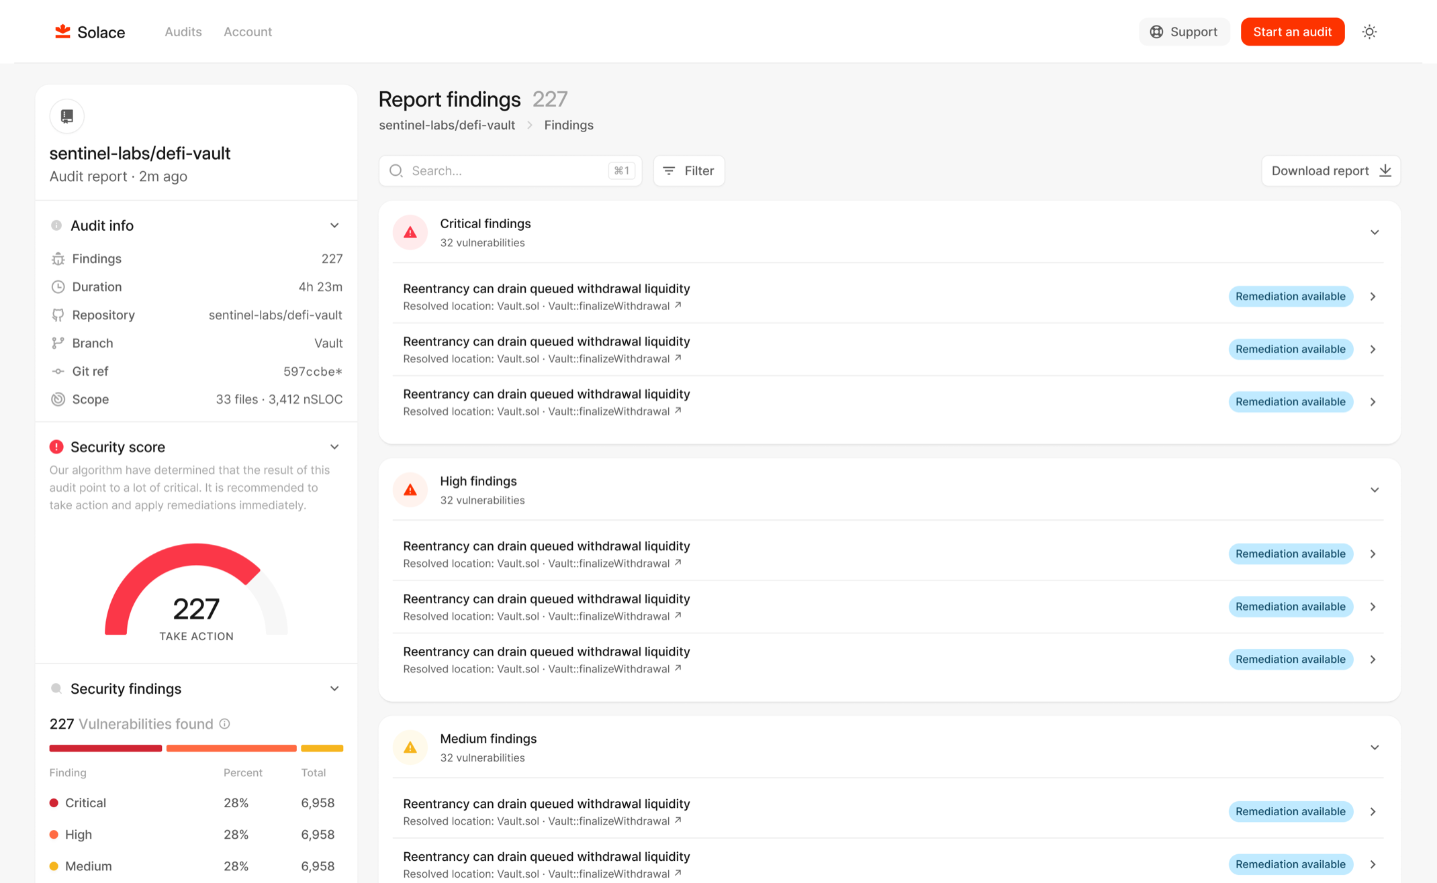Click the orange warning triangle for High findings
Screen dimensions: 1437x883
(410, 490)
